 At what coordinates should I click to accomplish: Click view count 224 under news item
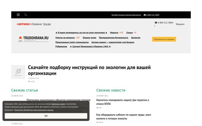click(99, 108)
